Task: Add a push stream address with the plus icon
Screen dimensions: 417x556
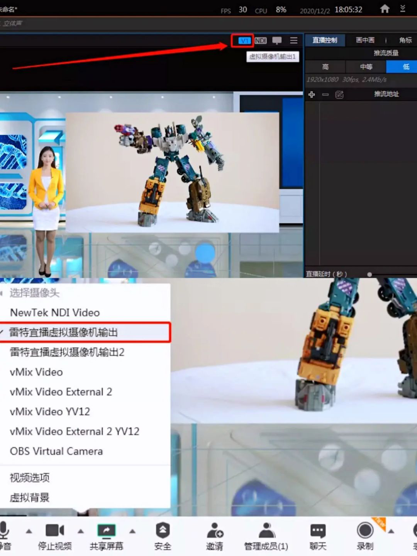Action: (x=312, y=94)
